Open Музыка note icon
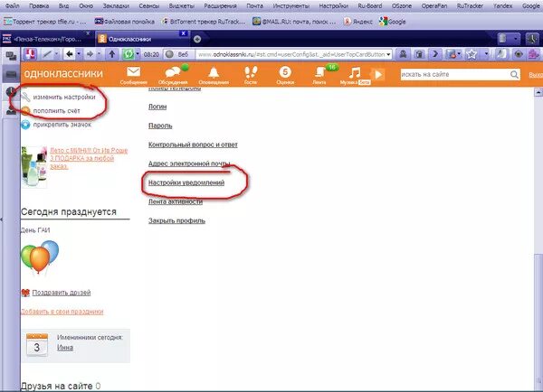The width and height of the screenshot is (543, 392). pos(355,73)
